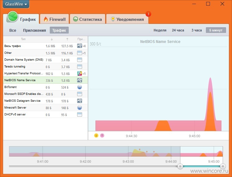
Task: Click the 9:42:00 overview timeline label
Action: click(x=86, y=161)
